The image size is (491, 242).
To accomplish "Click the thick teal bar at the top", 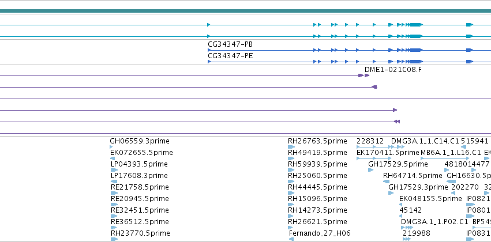I will coord(246,11).
